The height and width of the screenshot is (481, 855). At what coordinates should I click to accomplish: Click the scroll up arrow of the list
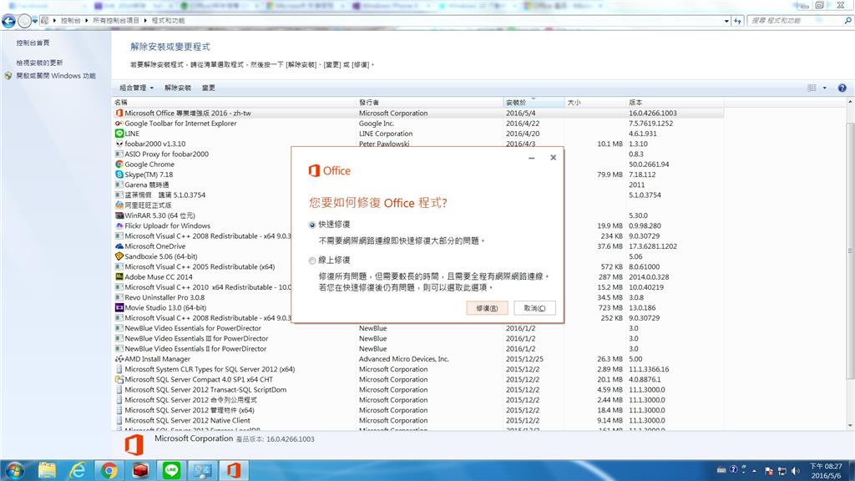(850, 102)
